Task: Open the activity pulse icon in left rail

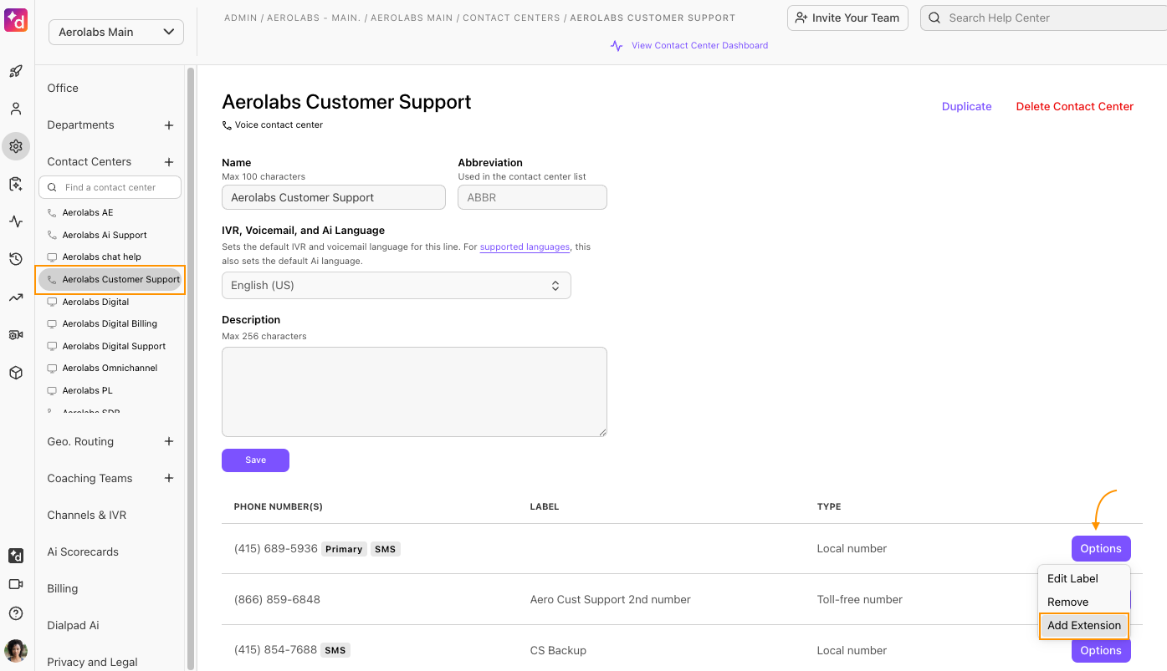Action: [16, 221]
